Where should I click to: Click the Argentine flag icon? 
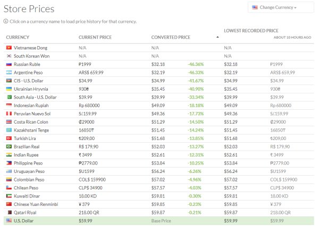[9, 72]
